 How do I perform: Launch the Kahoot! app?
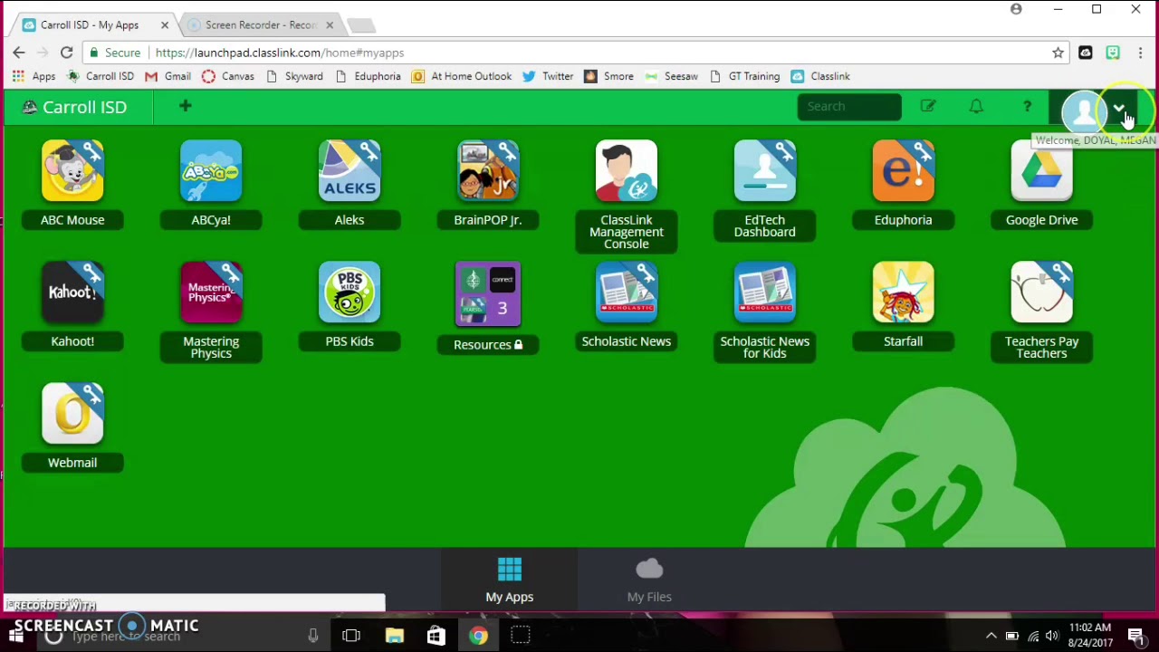[x=72, y=292]
